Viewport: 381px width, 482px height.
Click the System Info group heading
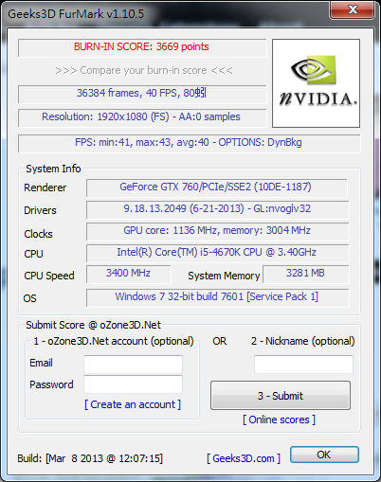53,169
